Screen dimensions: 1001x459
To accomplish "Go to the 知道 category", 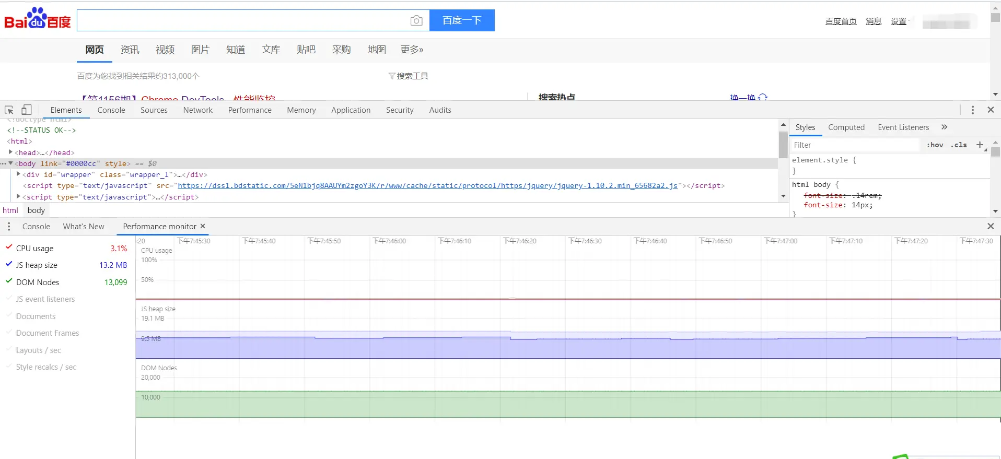I will [x=236, y=50].
